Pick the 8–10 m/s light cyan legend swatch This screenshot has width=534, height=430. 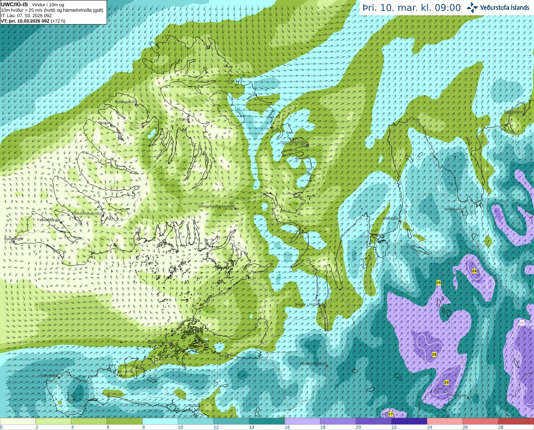[x=160, y=421]
